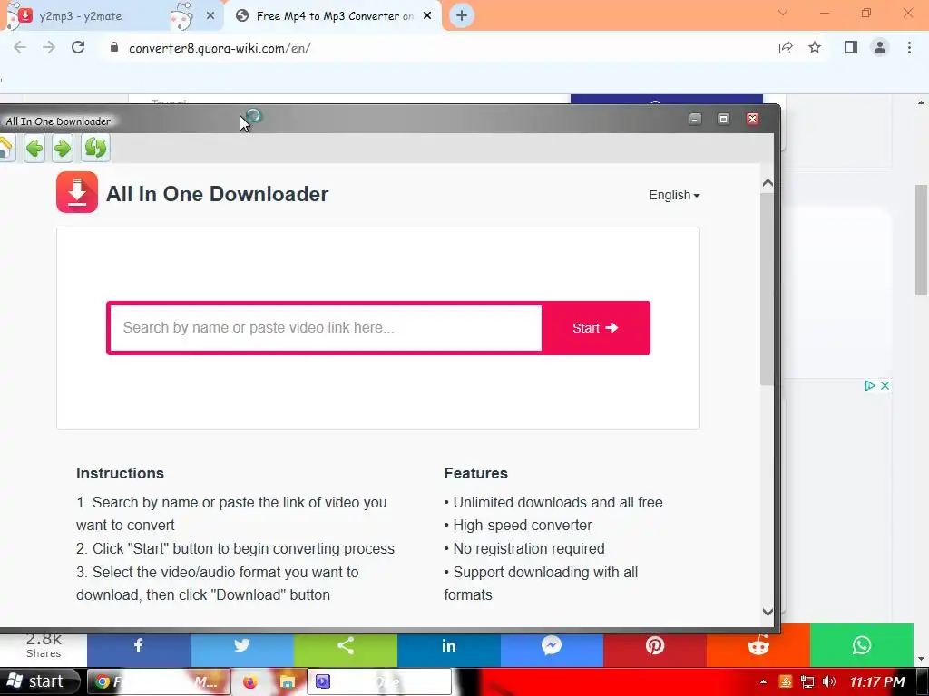This screenshot has width=929, height=696.
Task: Reload the browser page
Action: (78, 47)
